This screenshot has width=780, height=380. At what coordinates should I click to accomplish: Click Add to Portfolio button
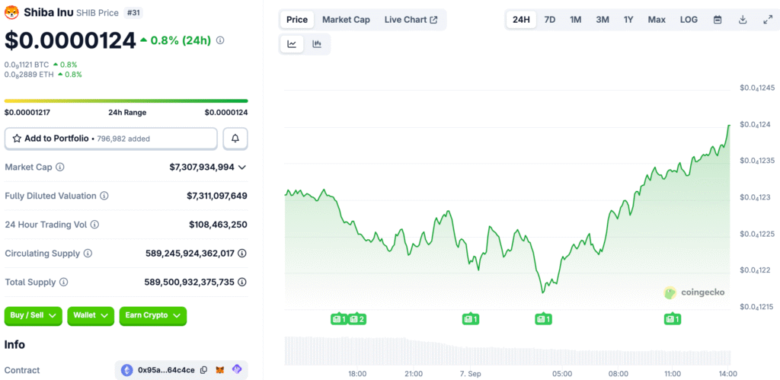pyautogui.click(x=111, y=139)
